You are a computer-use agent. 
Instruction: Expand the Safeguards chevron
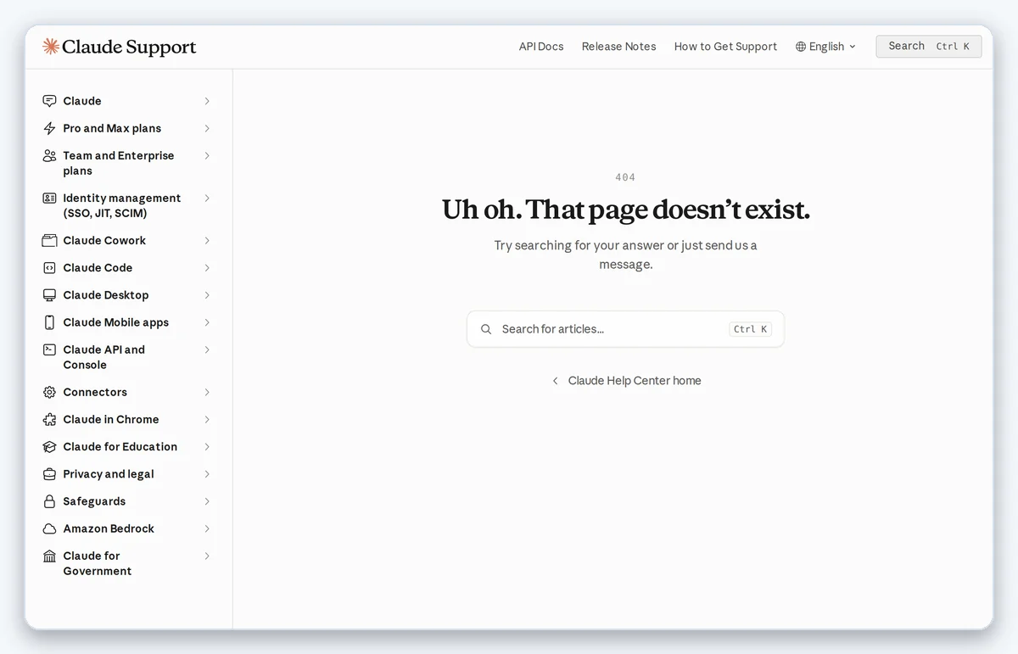coord(207,501)
